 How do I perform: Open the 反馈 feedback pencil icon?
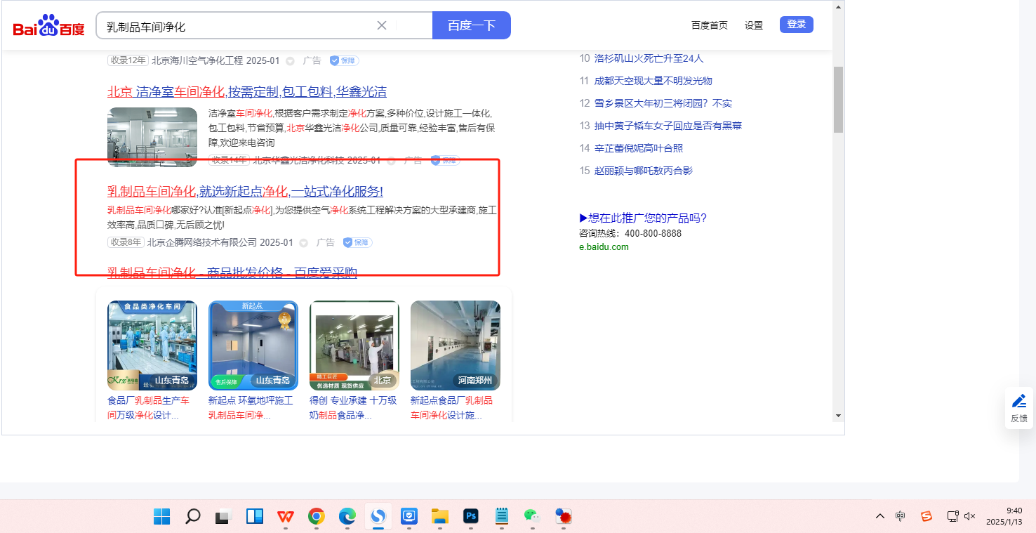coord(1019,402)
